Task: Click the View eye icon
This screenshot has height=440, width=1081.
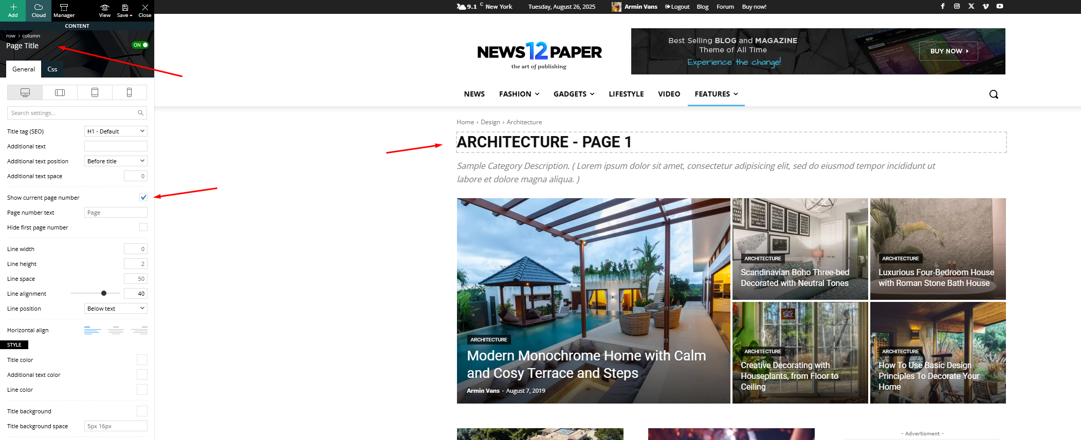Action: click(105, 7)
